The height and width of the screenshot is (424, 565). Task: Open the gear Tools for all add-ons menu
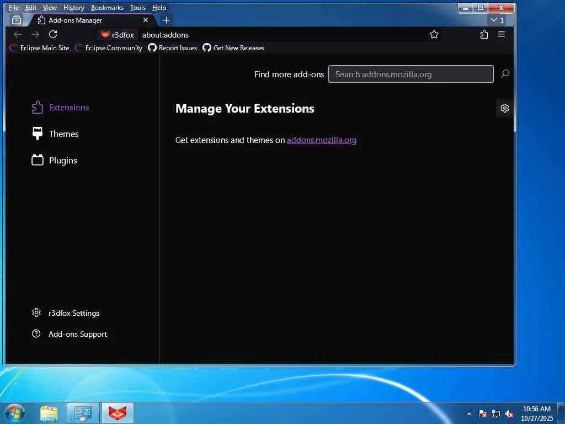coord(504,108)
